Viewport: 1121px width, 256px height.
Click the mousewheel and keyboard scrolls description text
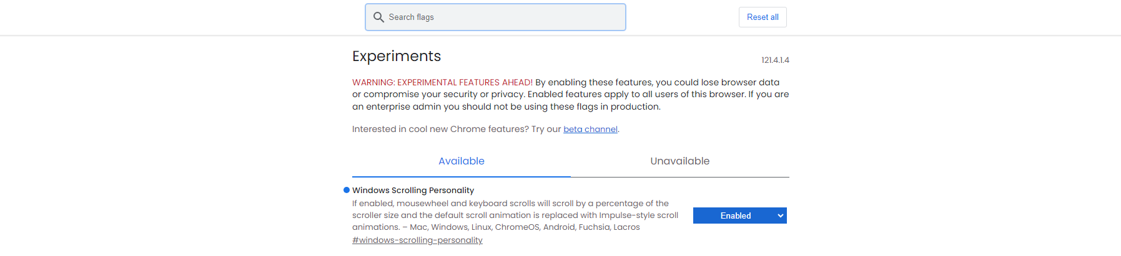[510, 204]
